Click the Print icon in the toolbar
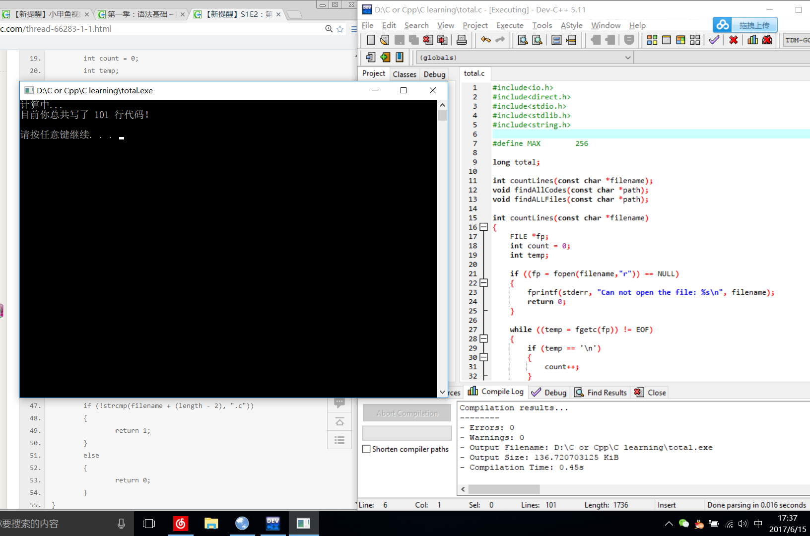810x536 pixels. coord(462,40)
